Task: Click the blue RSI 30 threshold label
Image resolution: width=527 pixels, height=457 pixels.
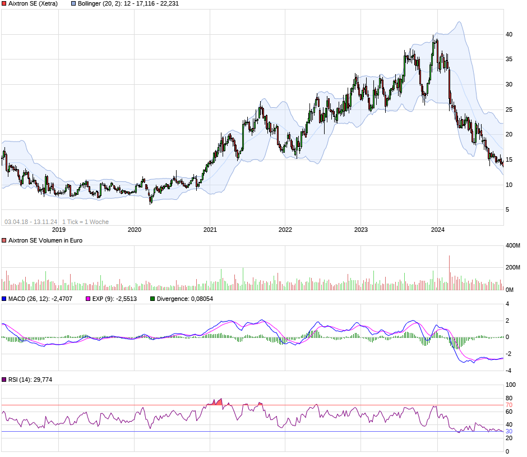Action: (509, 432)
